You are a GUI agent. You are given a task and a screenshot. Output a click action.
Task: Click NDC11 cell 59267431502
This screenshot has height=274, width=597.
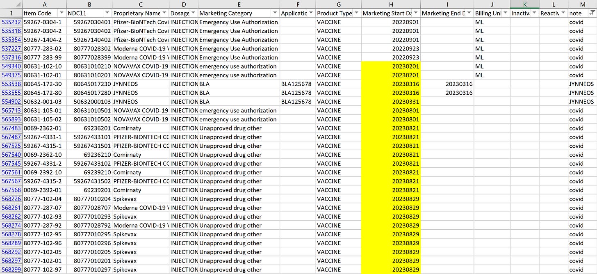point(89,181)
